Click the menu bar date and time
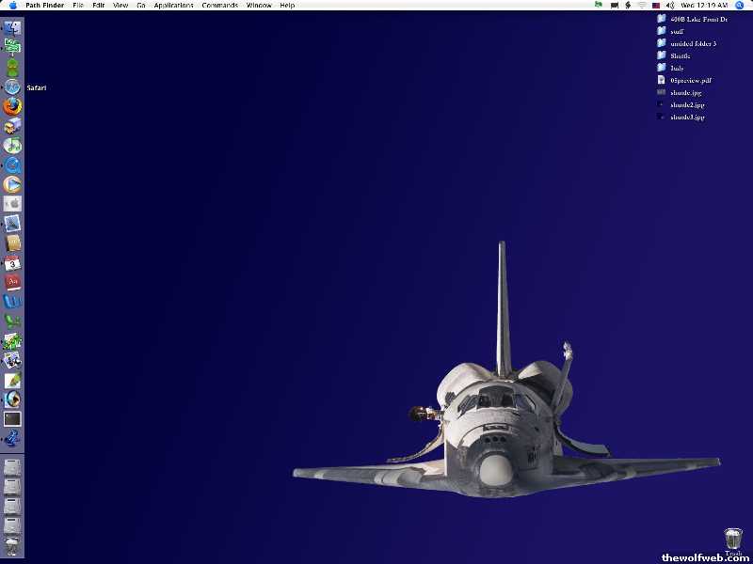 click(704, 6)
